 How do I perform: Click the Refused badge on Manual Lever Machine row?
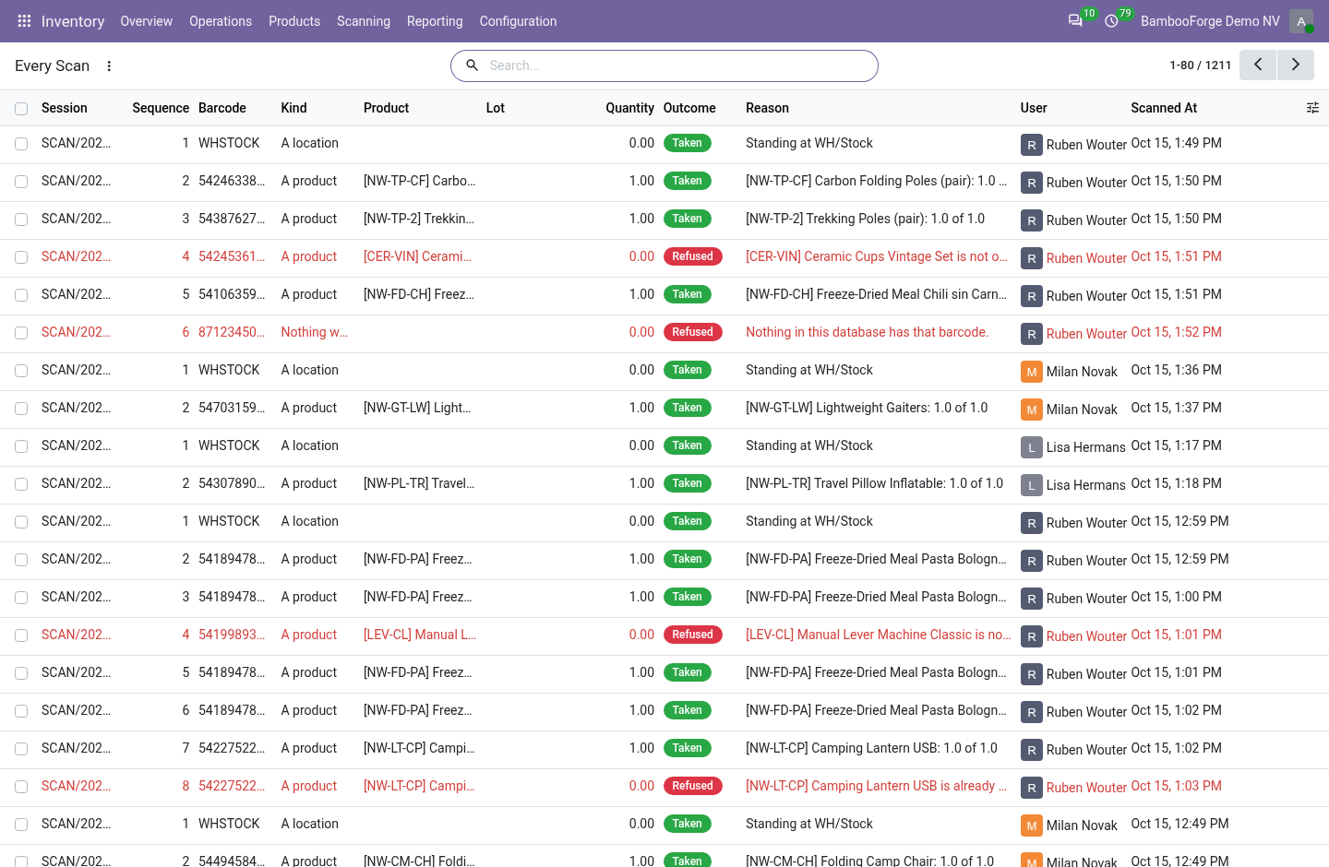[x=692, y=635]
